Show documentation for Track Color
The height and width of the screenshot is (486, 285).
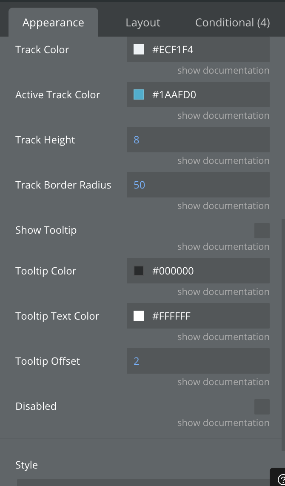[223, 71]
